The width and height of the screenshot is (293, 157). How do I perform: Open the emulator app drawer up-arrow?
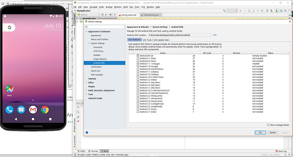coord(33,100)
